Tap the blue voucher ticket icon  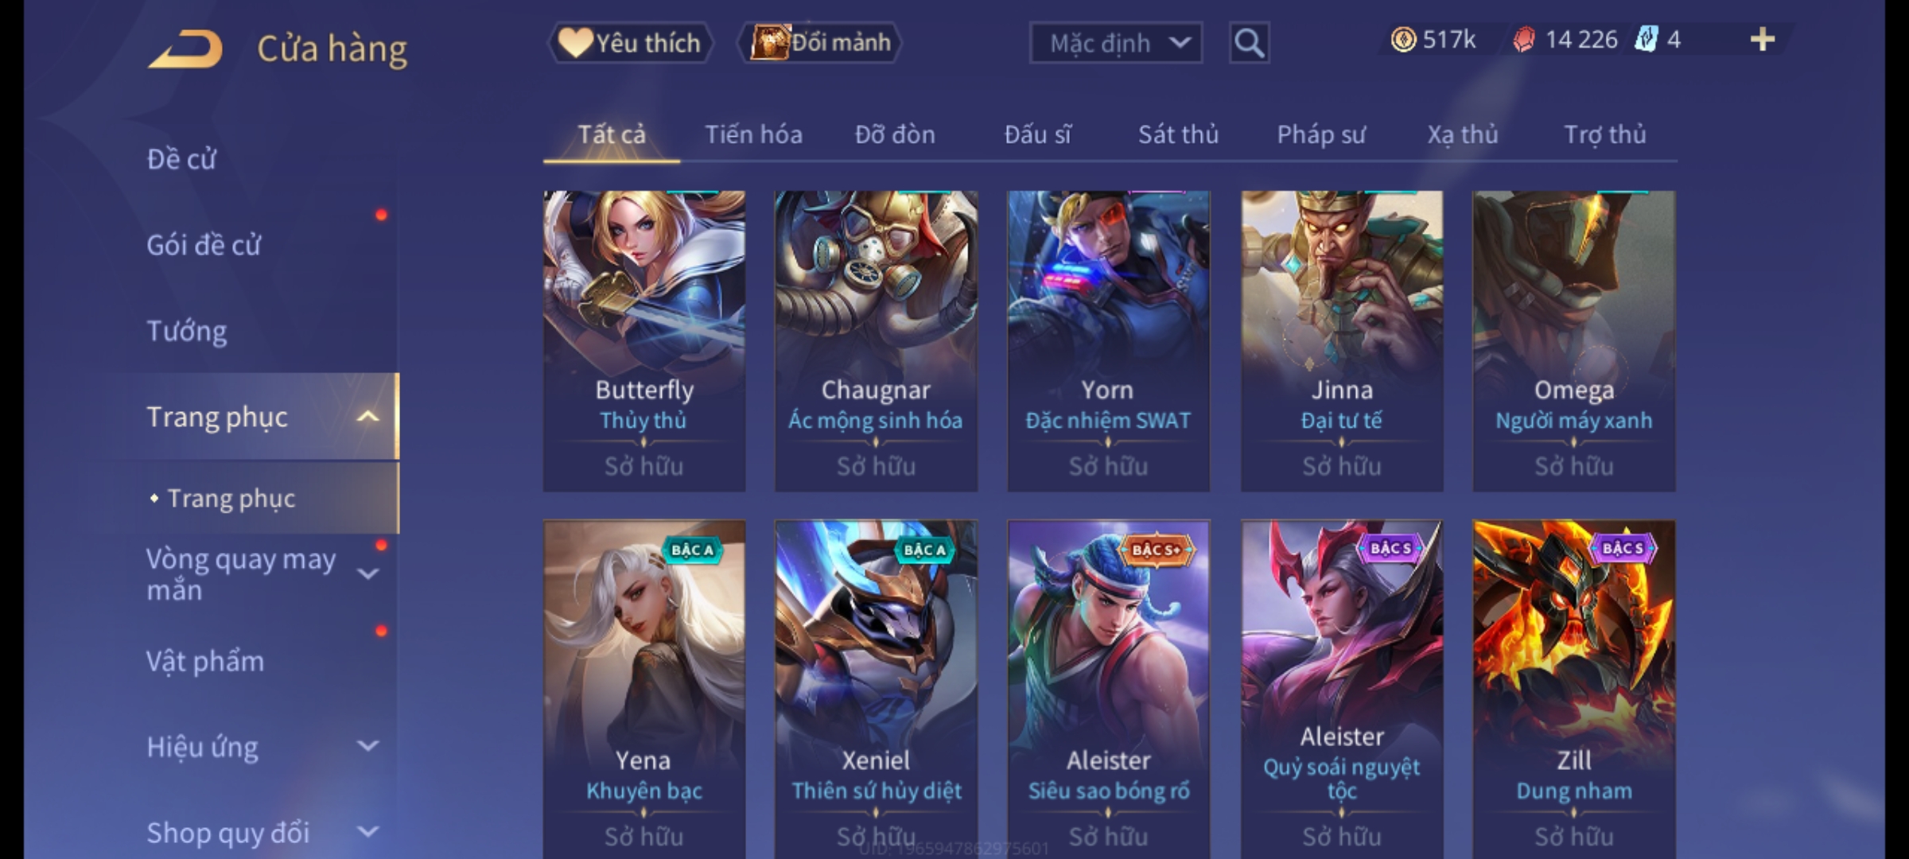(1645, 40)
